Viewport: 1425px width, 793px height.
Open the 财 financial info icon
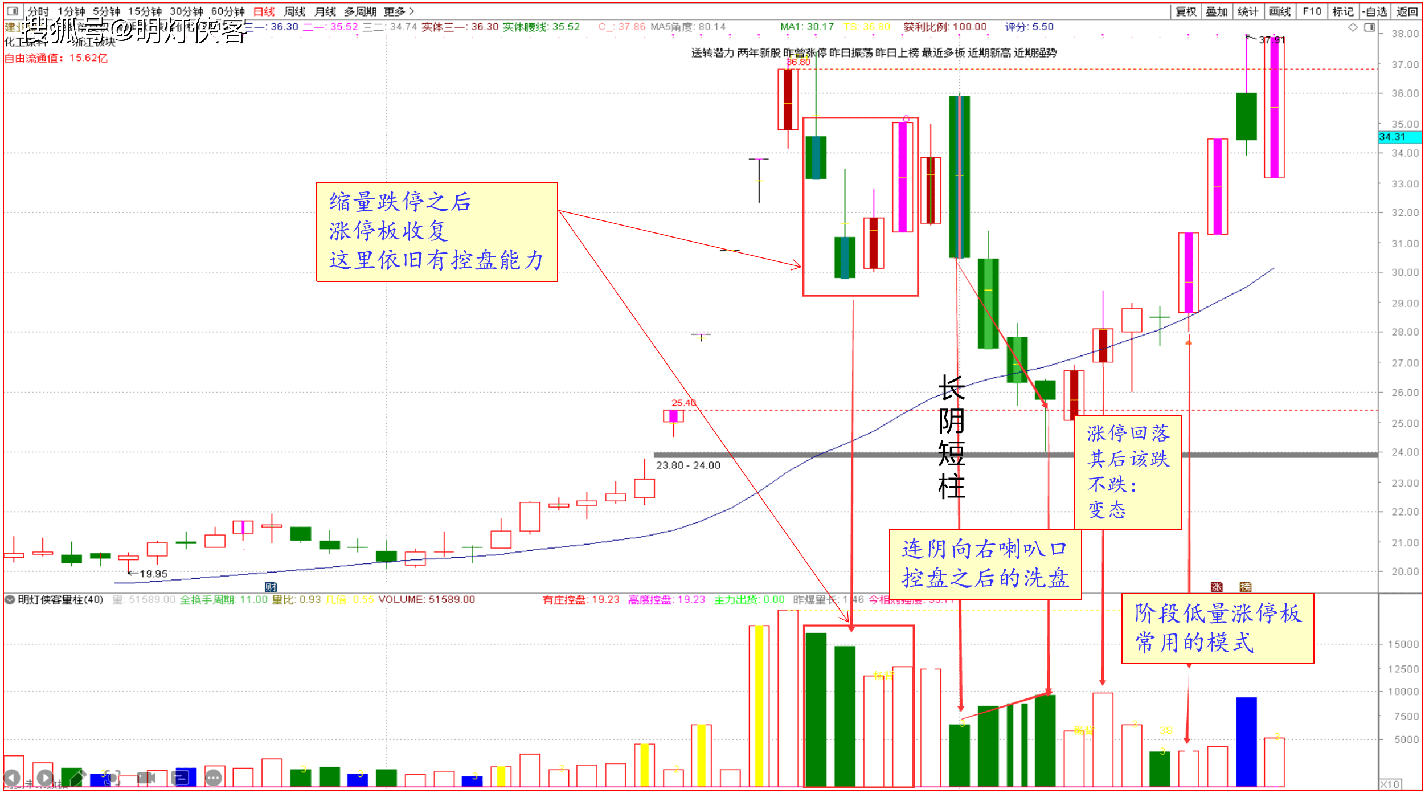(x=271, y=587)
